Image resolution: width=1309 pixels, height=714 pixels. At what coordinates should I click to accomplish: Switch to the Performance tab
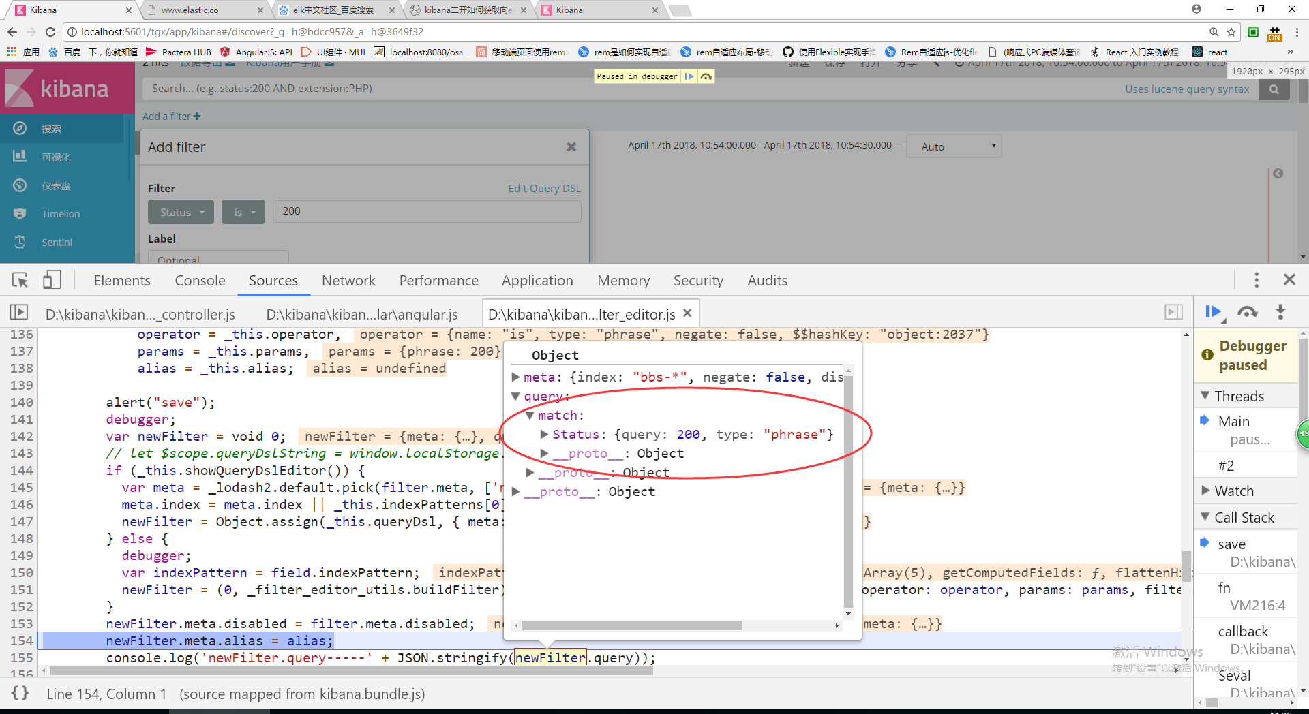(439, 280)
